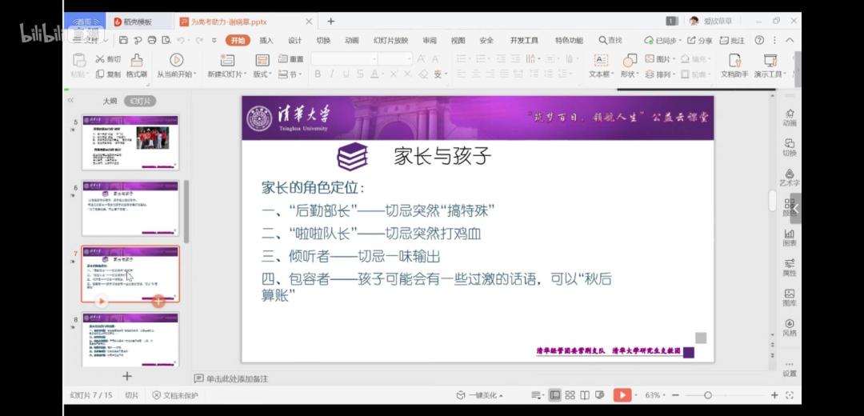Open Document Assistant (文档助手)
Viewport: 864px width, 416px height.
point(734,66)
